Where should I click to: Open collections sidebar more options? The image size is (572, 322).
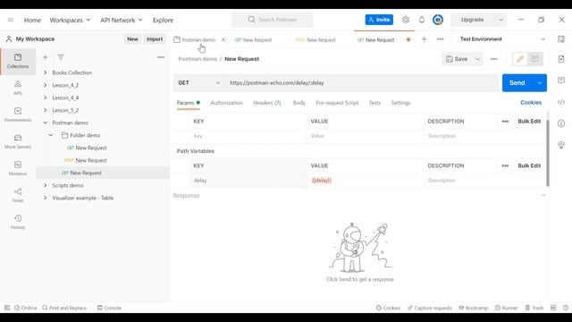pos(161,57)
